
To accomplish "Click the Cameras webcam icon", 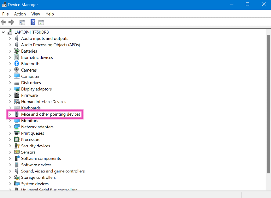I will pos(17,70).
